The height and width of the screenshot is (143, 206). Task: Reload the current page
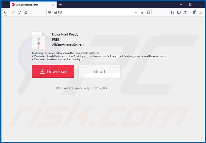tap(19, 12)
